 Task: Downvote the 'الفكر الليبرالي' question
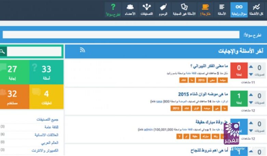pos(252,75)
